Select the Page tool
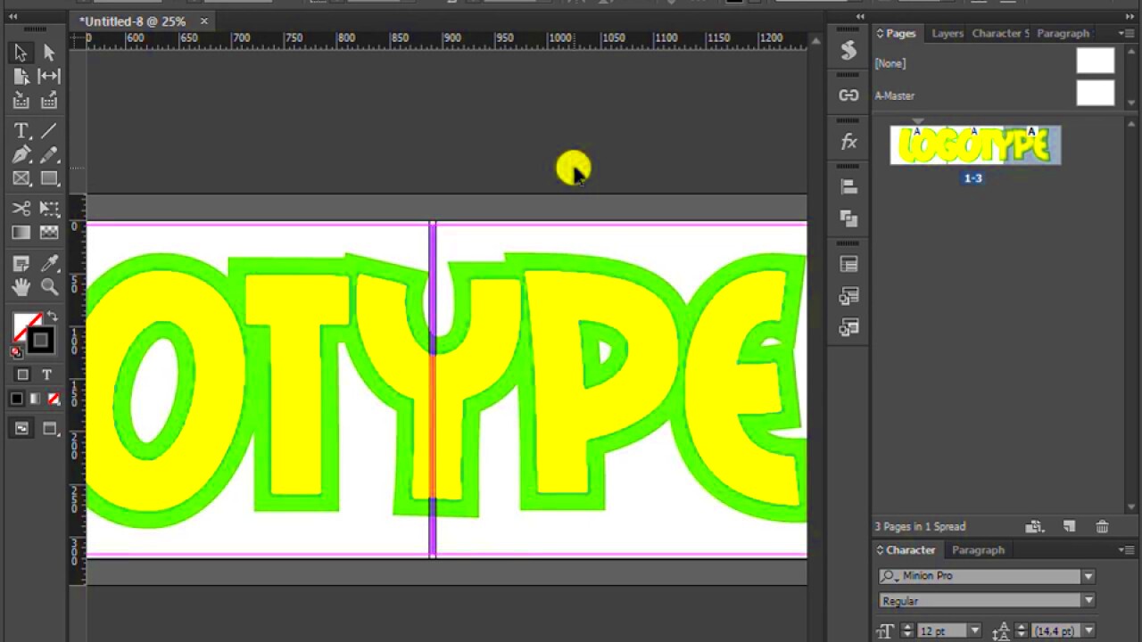This screenshot has height=642, width=1142. [21, 77]
